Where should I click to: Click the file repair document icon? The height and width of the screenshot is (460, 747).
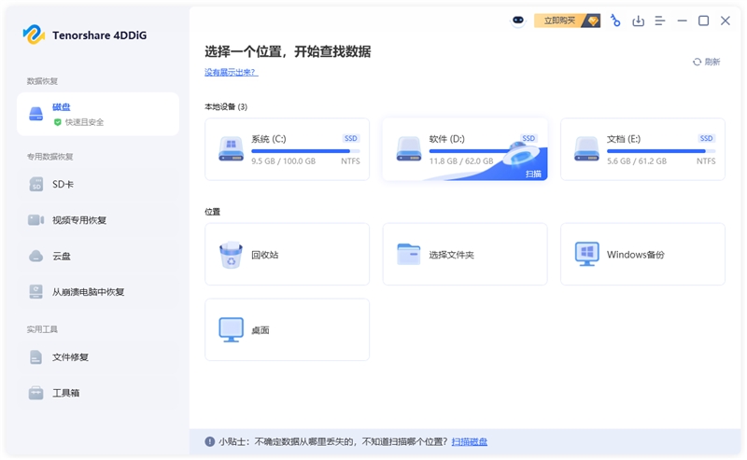pos(36,357)
